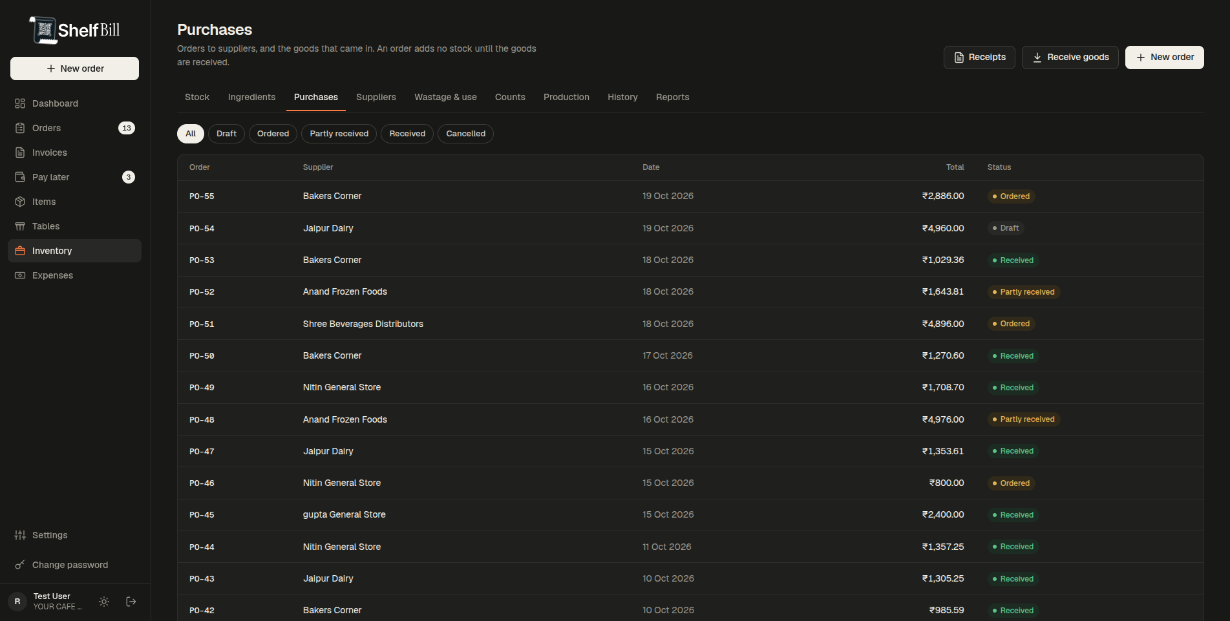Click the Receive goods button
The width and height of the screenshot is (1230, 621).
coord(1070,58)
